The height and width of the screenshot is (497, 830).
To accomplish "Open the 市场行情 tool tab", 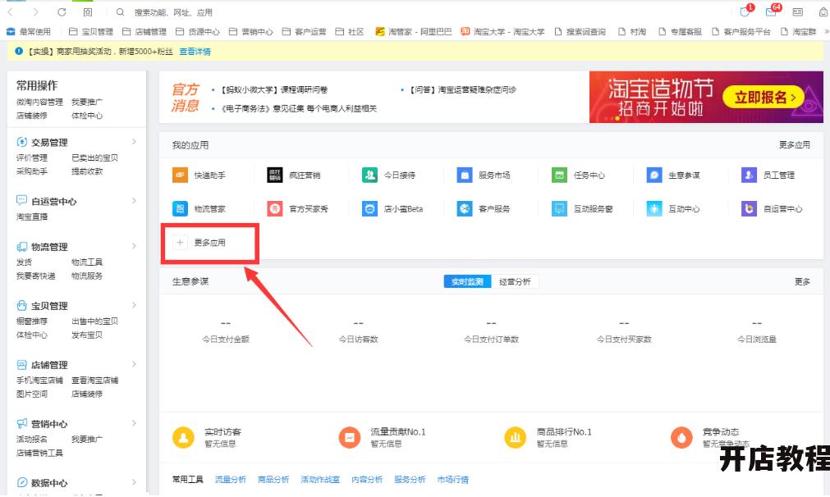I will coord(452,480).
